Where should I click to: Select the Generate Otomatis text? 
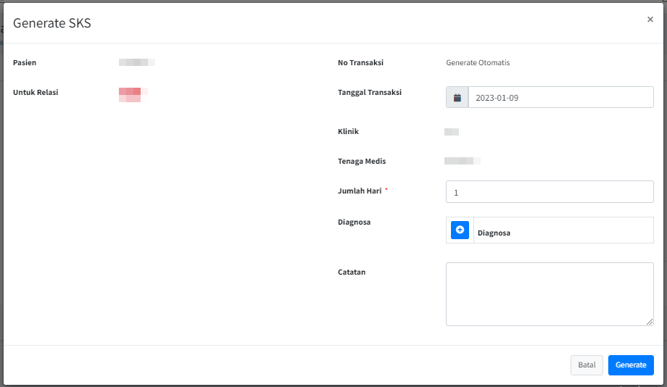(478, 63)
